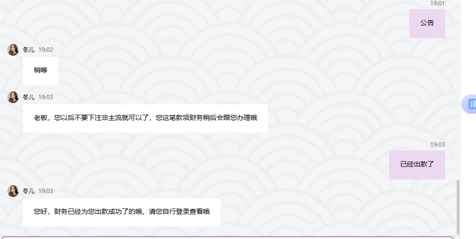Click 冬儿's avatar beside the 您好 message
Screen dimensions: 476x239
[x=13, y=191]
